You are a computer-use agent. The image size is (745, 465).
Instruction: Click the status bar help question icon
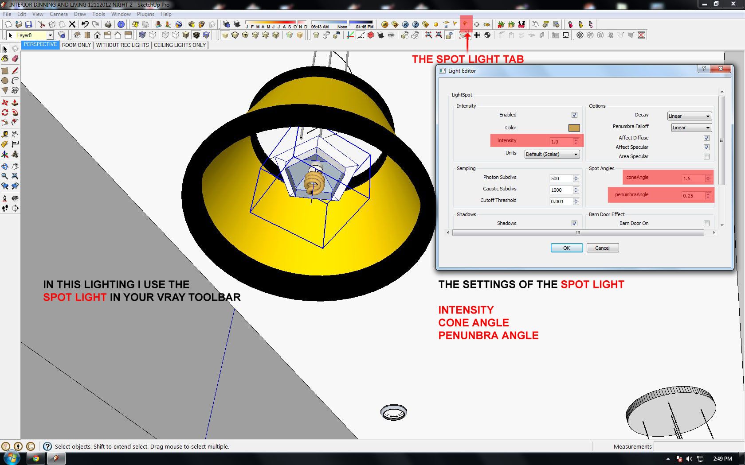click(47, 446)
